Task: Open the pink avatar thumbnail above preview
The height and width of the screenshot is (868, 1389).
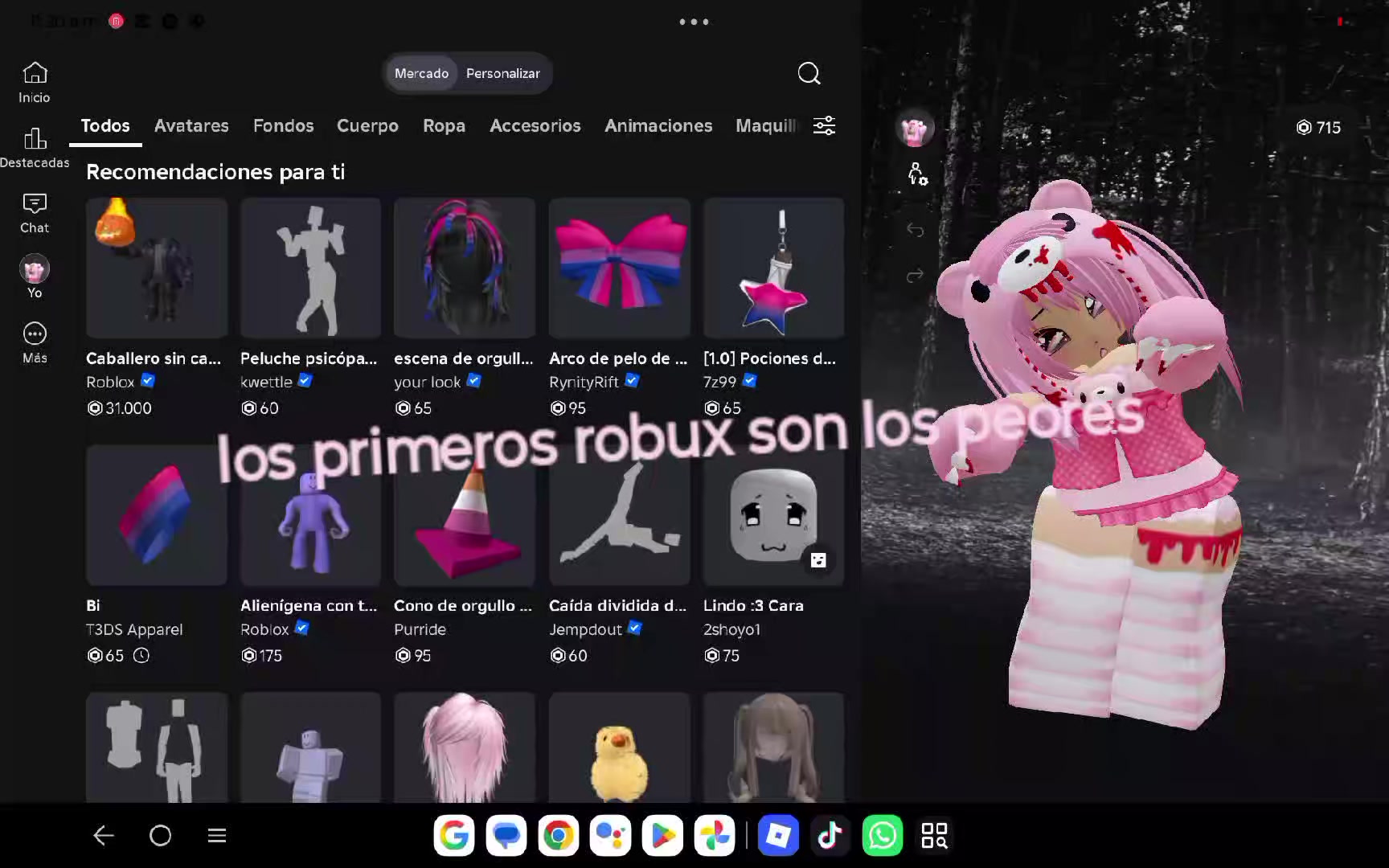Action: [x=915, y=129]
